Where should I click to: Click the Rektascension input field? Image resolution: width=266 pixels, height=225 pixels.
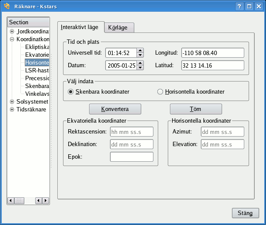coord(132,132)
